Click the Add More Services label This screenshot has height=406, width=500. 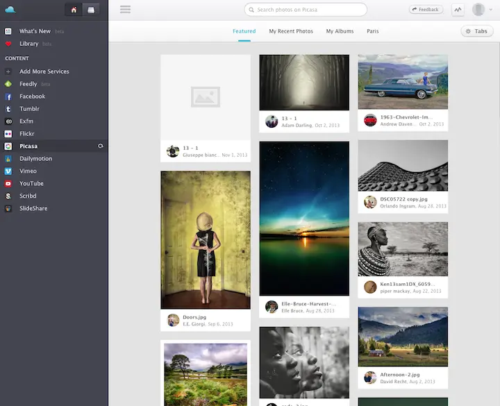44,71
